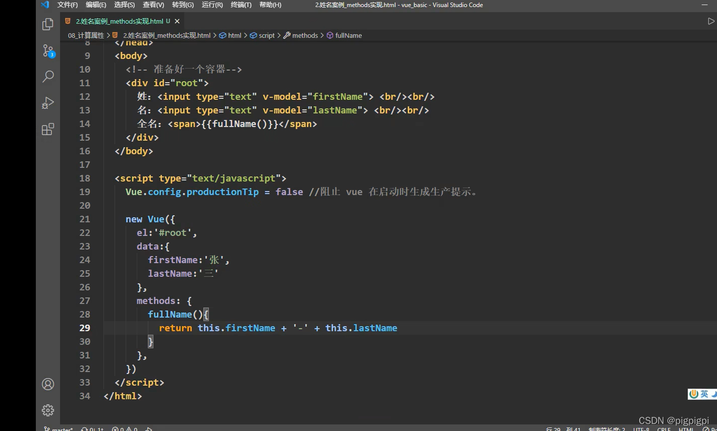Open the Extensions view
Image resolution: width=717 pixels, height=431 pixels.
point(48,129)
